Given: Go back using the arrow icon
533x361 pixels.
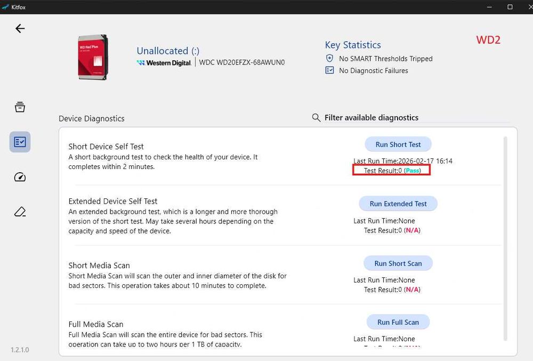Looking at the screenshot, I should click(20, 29).
